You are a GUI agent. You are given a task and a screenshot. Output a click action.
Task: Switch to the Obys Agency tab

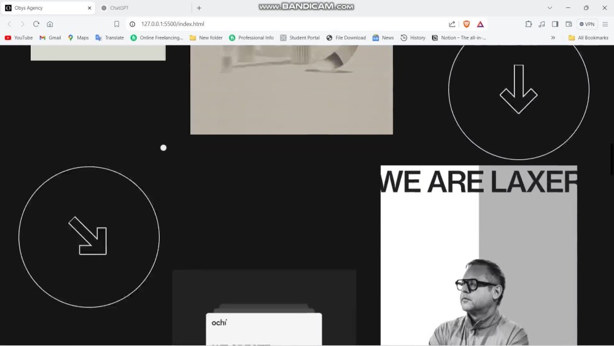[48, 8]
